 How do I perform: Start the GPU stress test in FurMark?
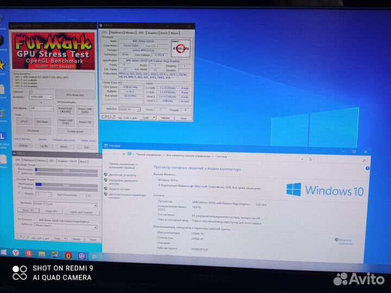click(75, 95)
